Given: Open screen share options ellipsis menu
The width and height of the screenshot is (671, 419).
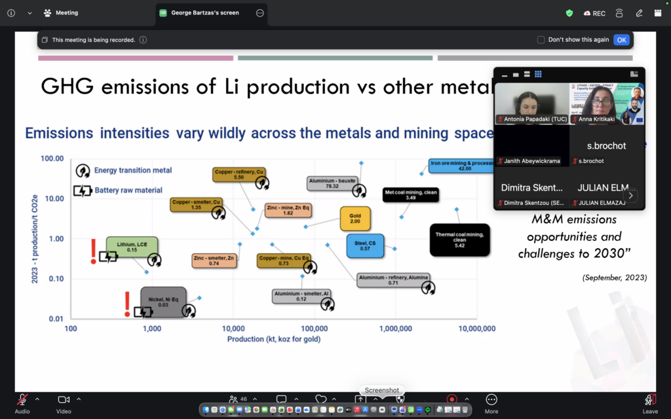Looking at the screenshot, I should [x=259, y=13].
